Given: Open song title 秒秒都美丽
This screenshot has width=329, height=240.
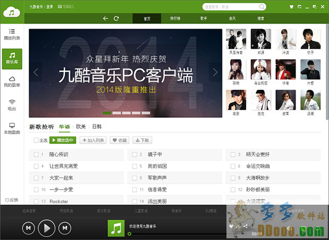Looking at the screenshot, I should coord(258,190).
